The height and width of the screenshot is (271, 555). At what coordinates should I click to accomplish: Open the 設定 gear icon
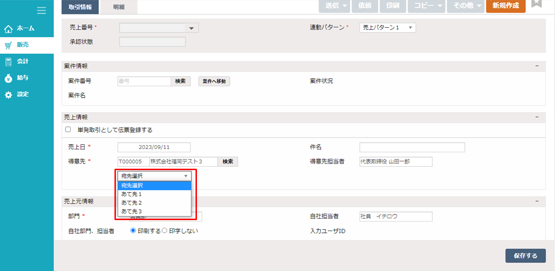pos(8,95)
